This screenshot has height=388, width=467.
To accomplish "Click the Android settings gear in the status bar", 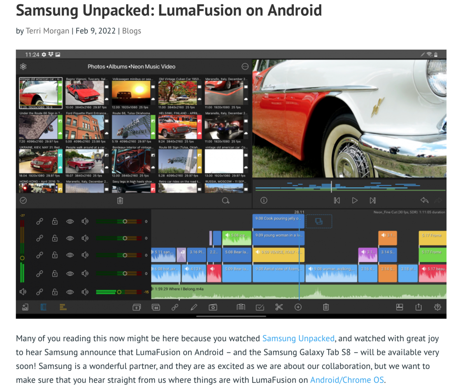I will click(44, 54).
